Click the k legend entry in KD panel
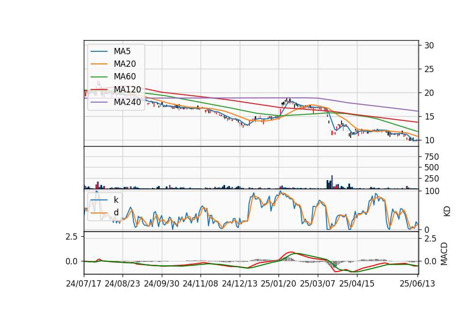 (x=116, y=200)
